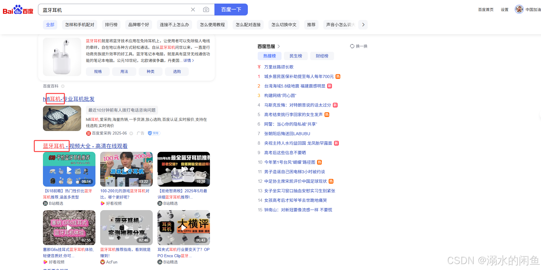The image size is (541, 270).
Task: Click the 选购 button
Action: [177, 71]
